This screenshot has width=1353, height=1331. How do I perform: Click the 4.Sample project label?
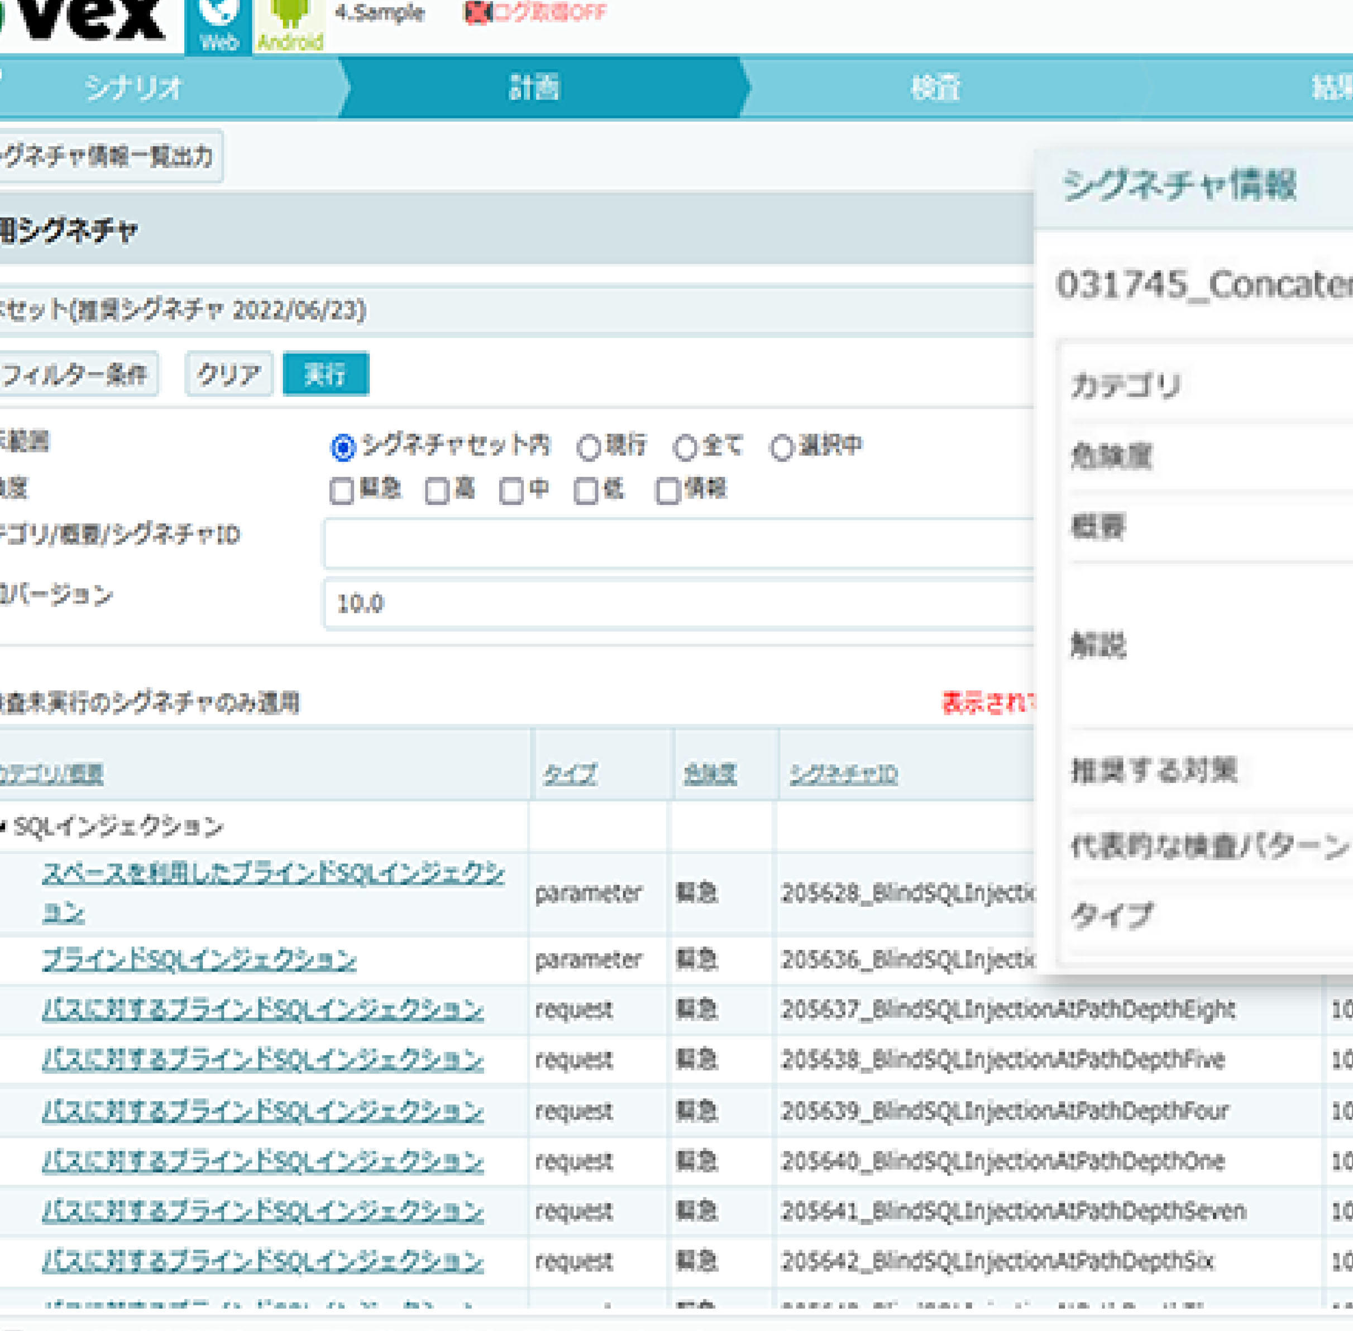(380, 13)
